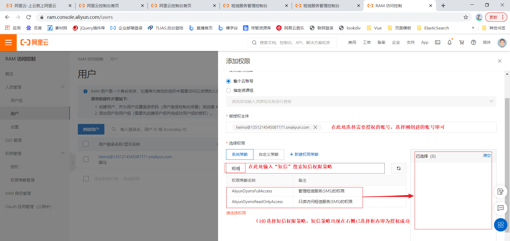510x241 pixels.
Task: Open the 应用 apps bookmark
Action: (13, 28)
